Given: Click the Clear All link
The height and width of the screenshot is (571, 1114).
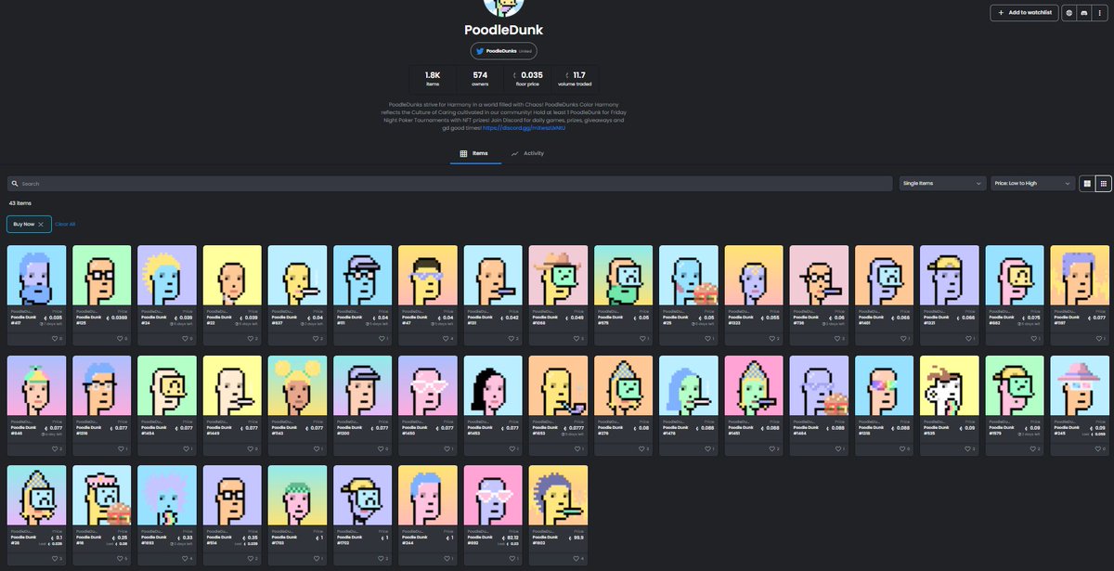Looking at the screenshot, I should [x=65, y=224].
